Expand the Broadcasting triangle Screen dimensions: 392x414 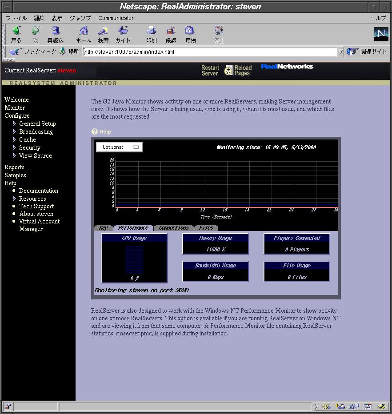(x=15, y=131)
